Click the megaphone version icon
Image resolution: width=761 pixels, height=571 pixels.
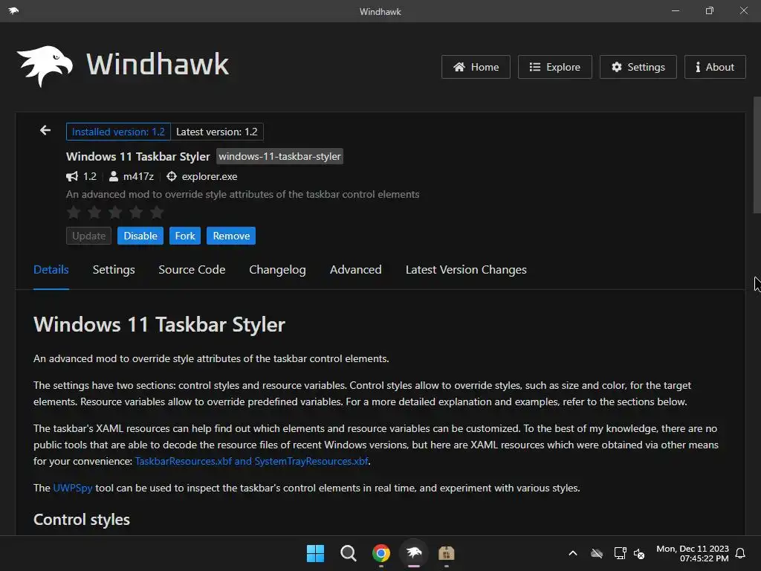72,177
